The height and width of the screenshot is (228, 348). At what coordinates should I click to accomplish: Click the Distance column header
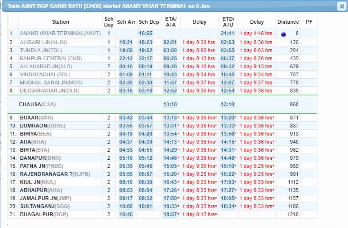pyautogui.click(x=288, y=22)
